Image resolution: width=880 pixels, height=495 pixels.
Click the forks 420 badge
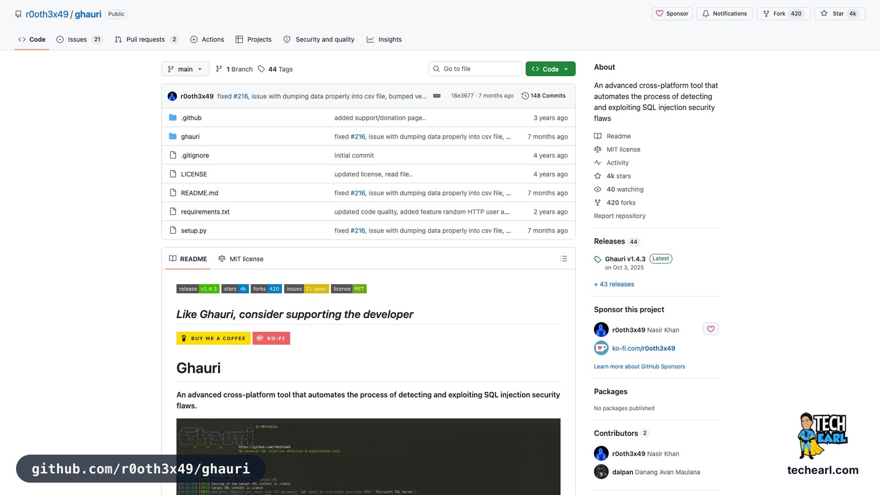pyautogui.click(x=266, y=289)
